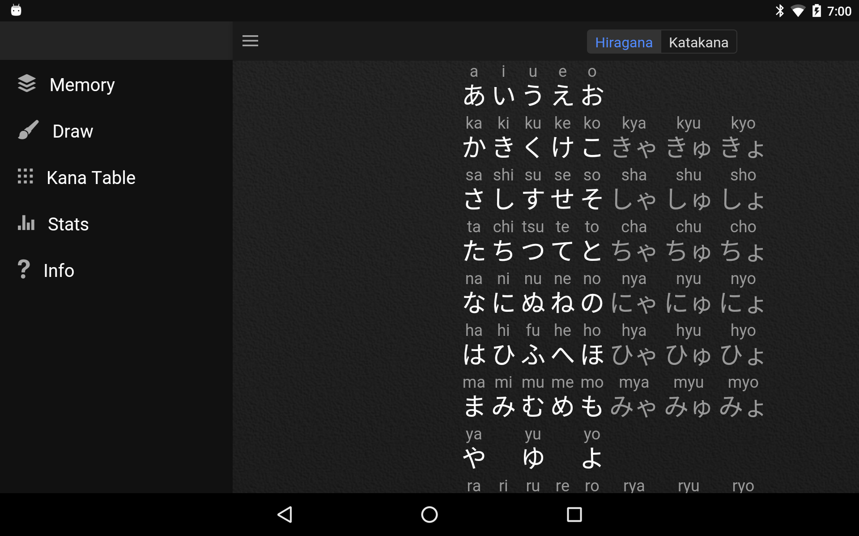Open Stats from the navigation menu
Viewport: 859px width, 536px height.
coord(68,224)
